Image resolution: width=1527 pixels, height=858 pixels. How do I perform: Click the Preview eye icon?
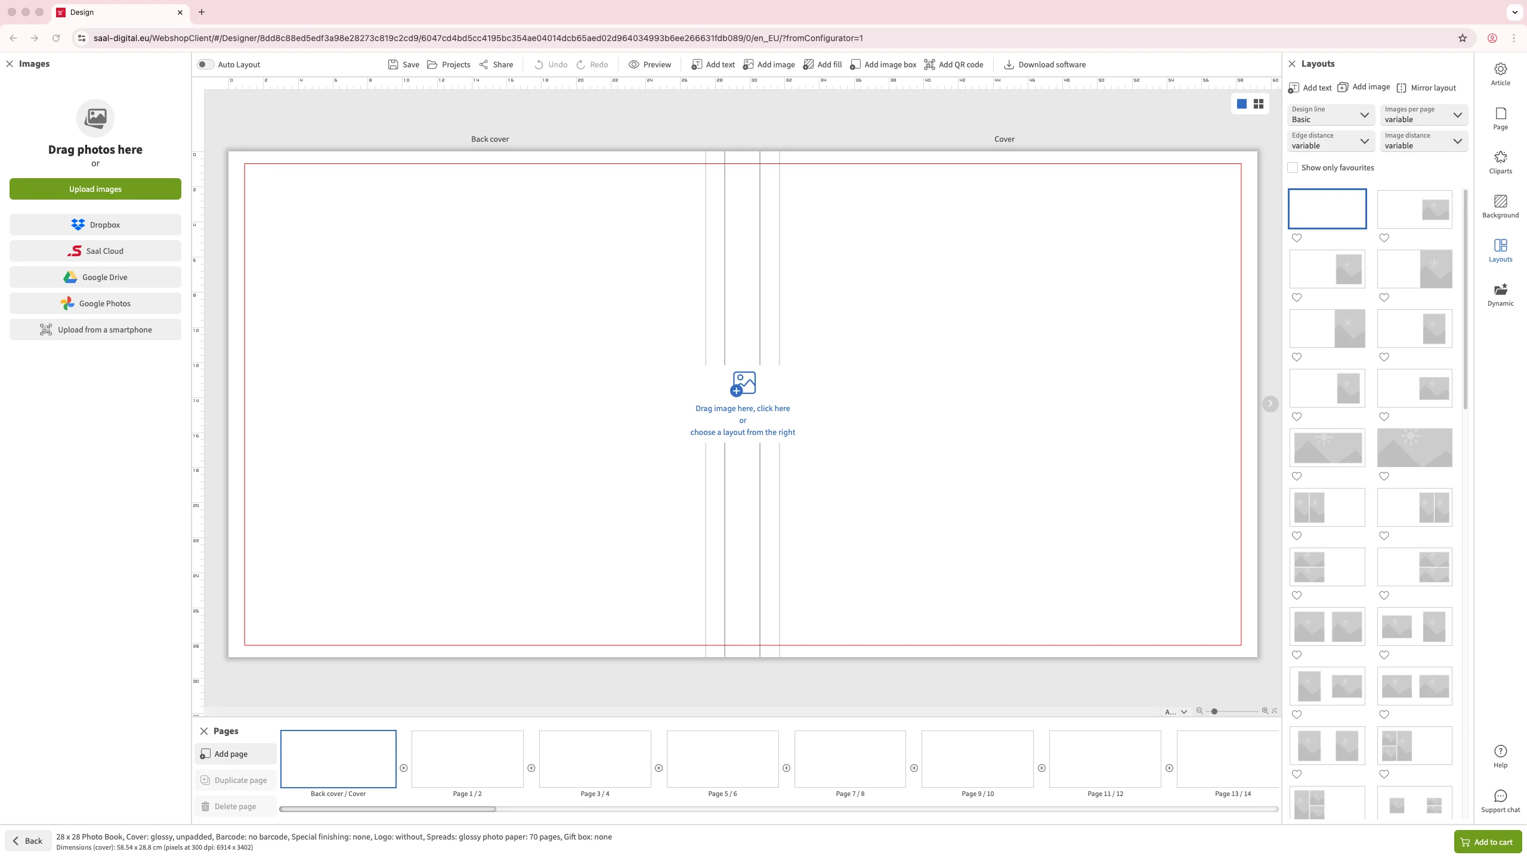pyautogui.click(x=633, y=64)
